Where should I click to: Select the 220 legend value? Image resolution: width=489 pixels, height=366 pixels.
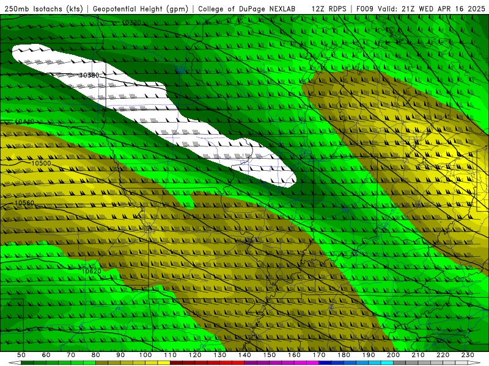tap(443, 355)
